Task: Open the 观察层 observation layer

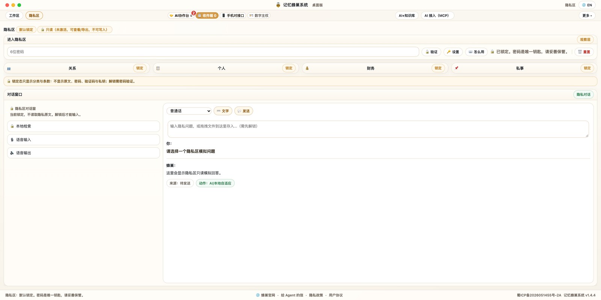Action: click(585, 40)
